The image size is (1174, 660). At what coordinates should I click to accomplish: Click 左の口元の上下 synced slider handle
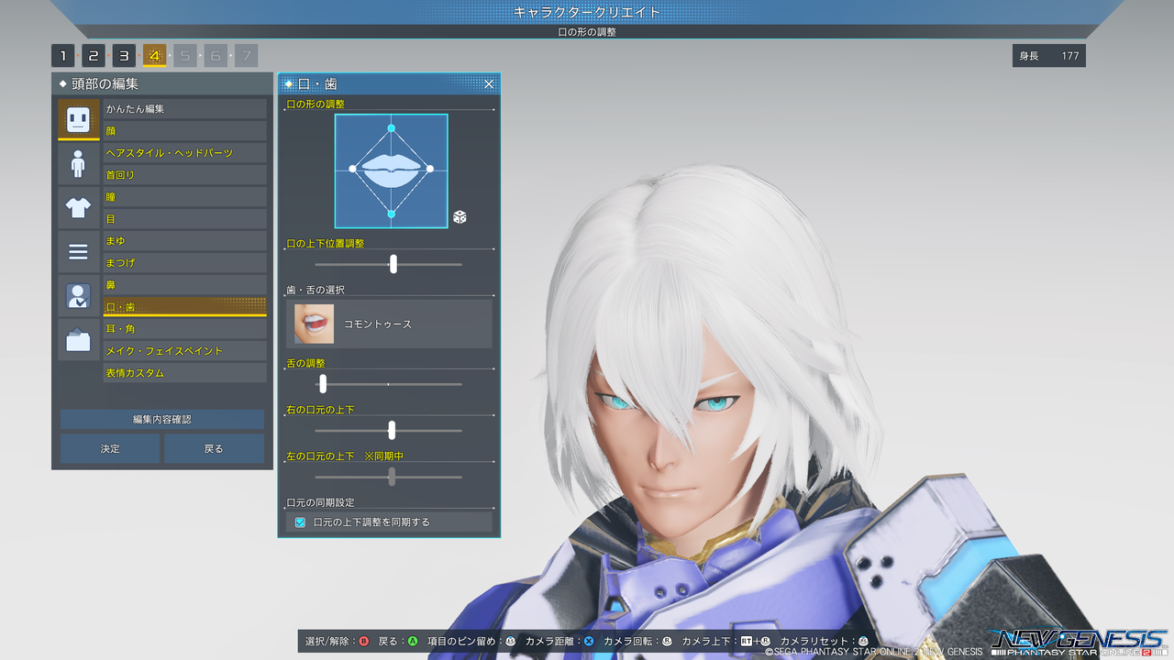[x=392, y=476]
